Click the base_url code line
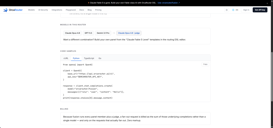This screenshot has width=273, height=128. tap(91, 74)
